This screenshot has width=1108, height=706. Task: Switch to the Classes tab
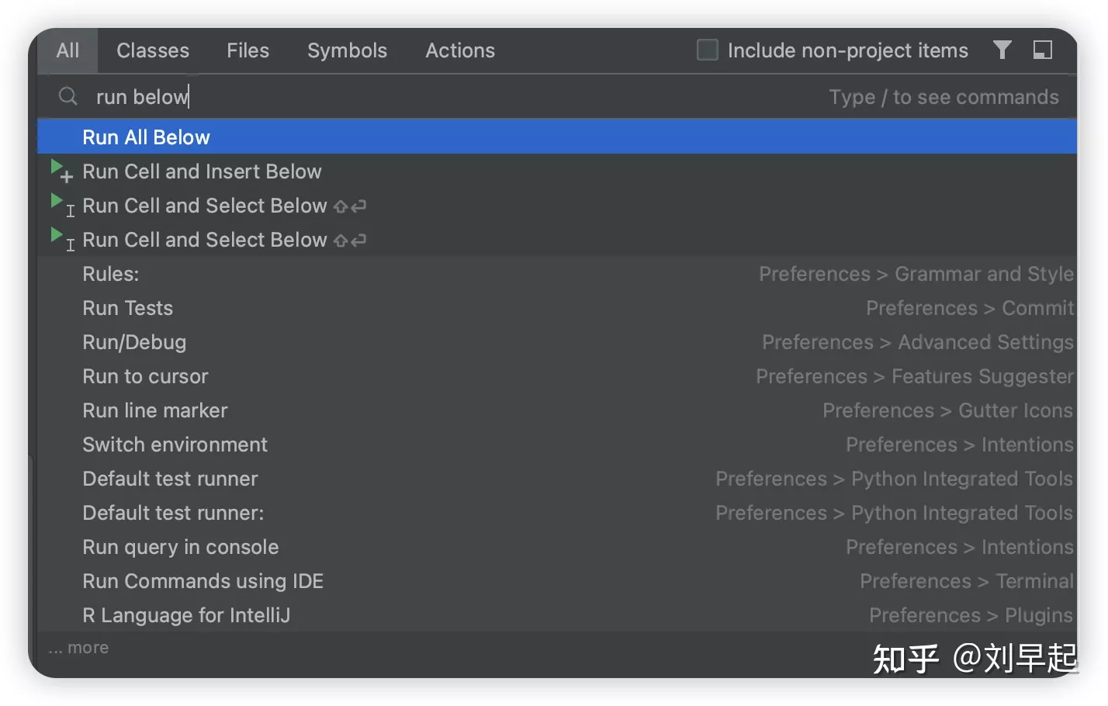tap(153, 50)
